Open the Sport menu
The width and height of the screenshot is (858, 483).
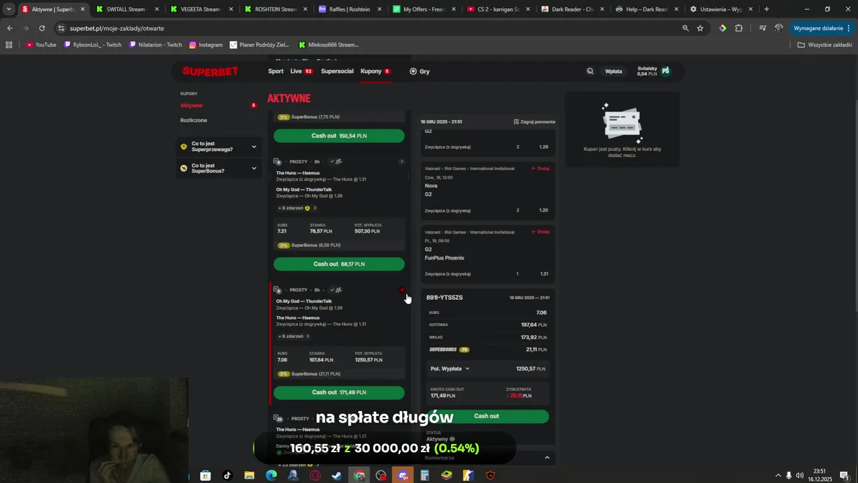pyautogui.click(x=275, y=71)
